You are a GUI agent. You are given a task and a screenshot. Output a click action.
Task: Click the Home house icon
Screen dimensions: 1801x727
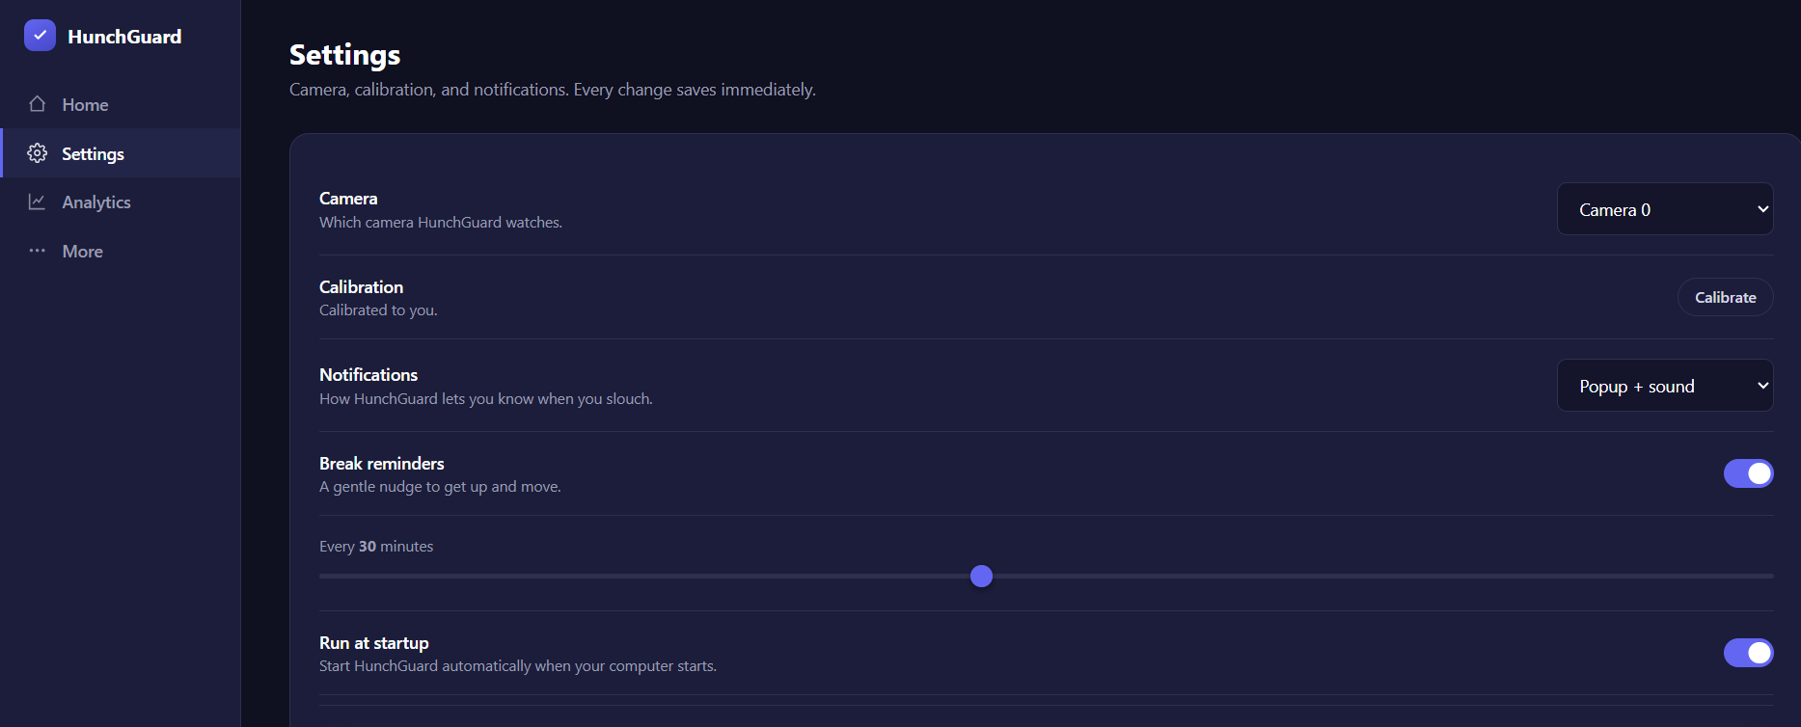pos(38,104)
